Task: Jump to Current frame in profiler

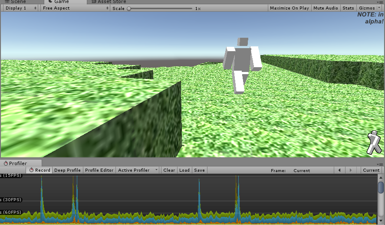Action: pyautogui.click(x=371, y=170)
